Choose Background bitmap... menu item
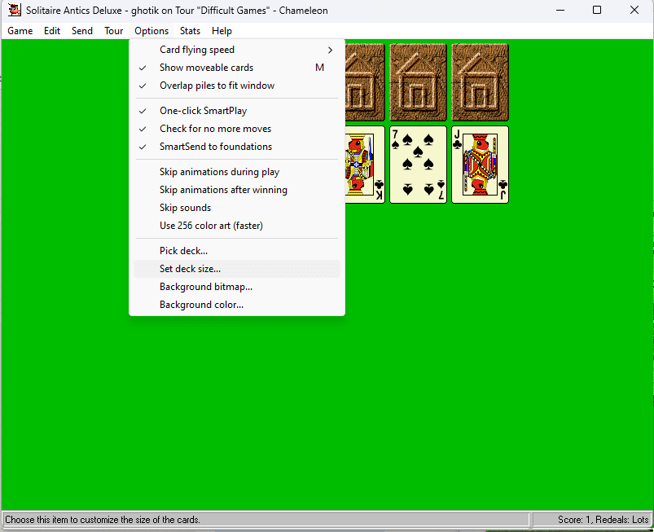654x532 pixels. coord(237,287)
